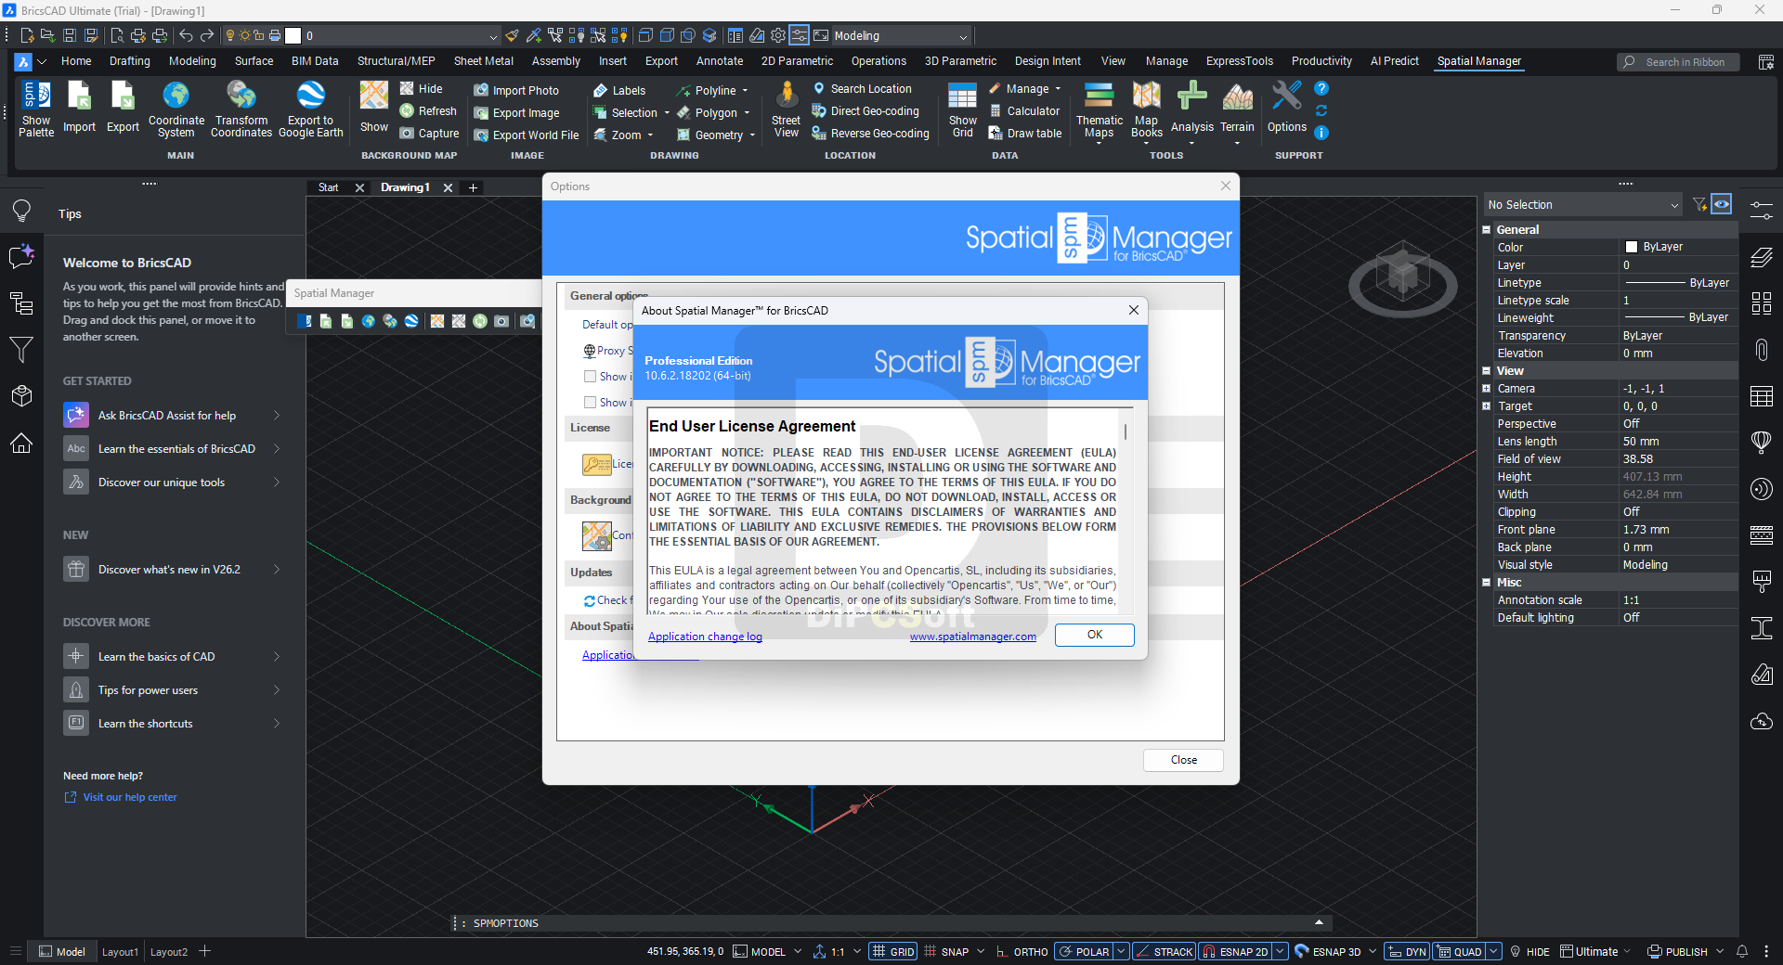Open the Modeling workspace dropdown
The width and height of the screenshot is (1783, 965).
[x=963, y=36]
